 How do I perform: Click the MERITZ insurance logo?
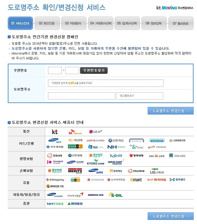pyautogui.click(x=75, y=171)
